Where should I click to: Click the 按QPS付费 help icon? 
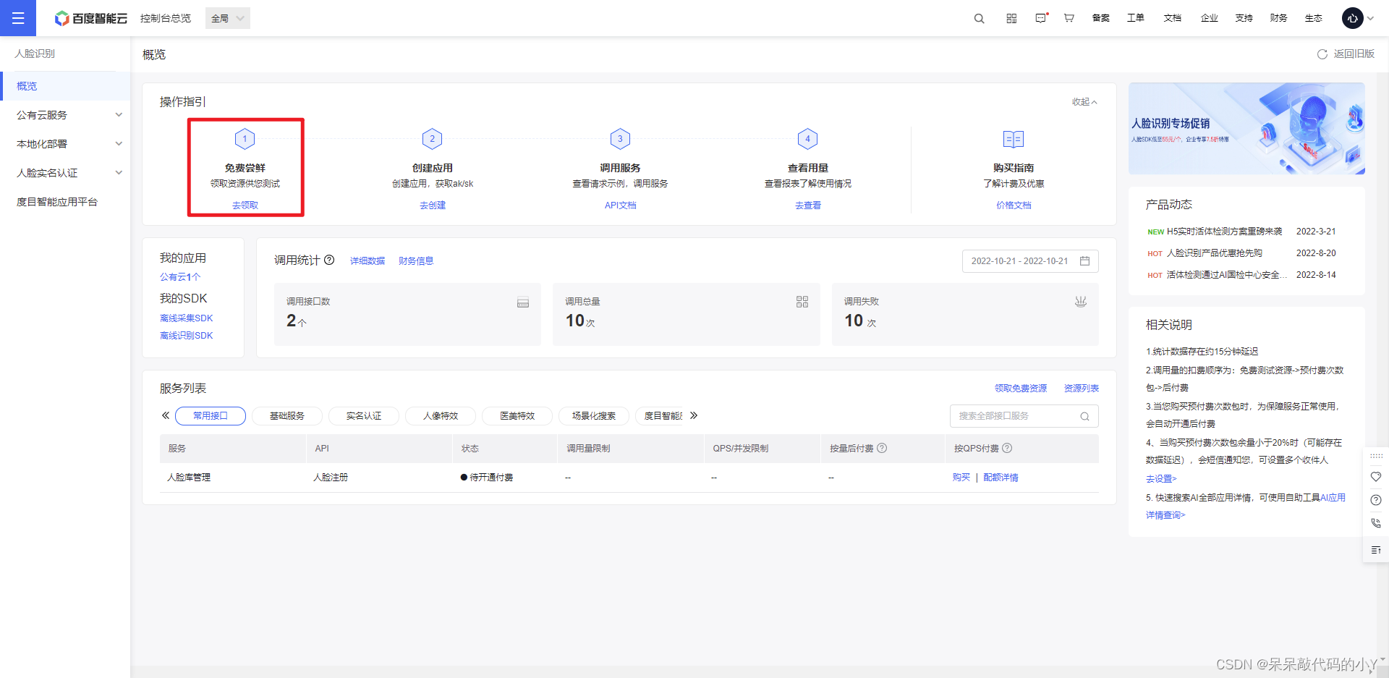[x=1007, y=448]
